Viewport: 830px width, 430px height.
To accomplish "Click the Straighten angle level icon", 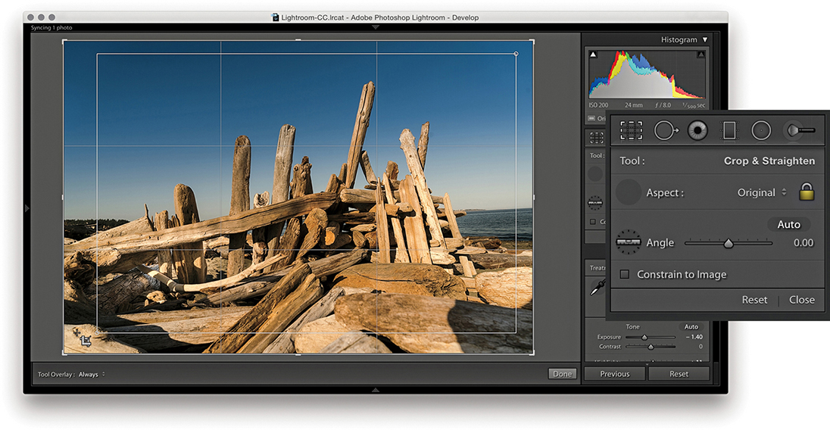I will click(x=629, y=242).
